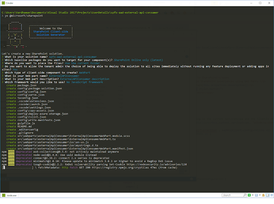The width and height of the screenshot is (274, 204).
Task: Click the Cmder title bar icon
Action: click(3, 3)
